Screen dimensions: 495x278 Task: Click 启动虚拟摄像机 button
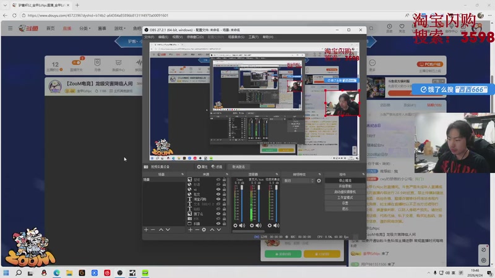(x=345, y=192)
